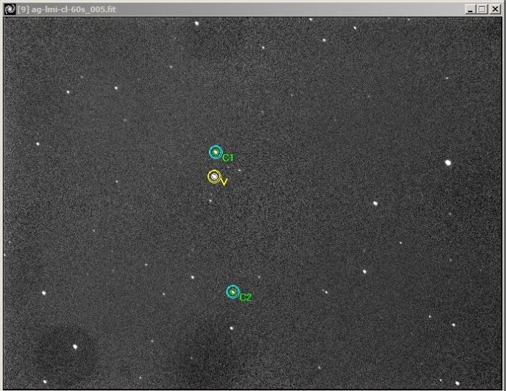Select the bright star in bottom-left dark patch

[x=75, y=347]
